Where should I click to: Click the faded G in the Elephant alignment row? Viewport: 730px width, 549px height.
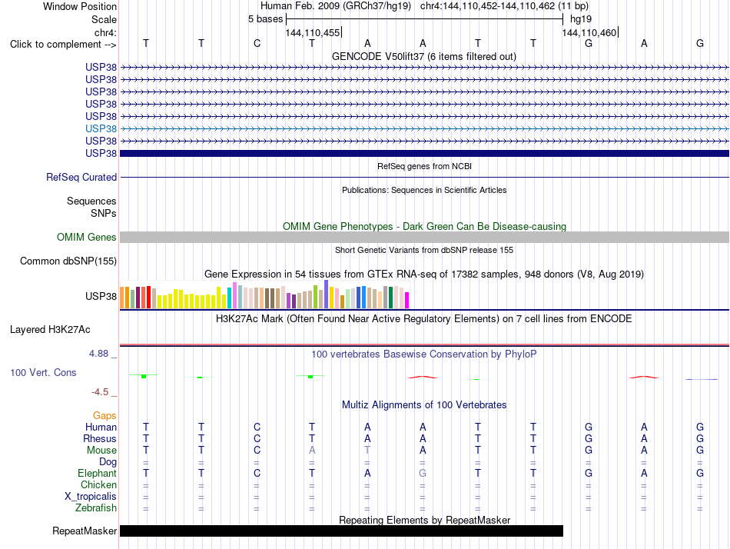[423, 474]
